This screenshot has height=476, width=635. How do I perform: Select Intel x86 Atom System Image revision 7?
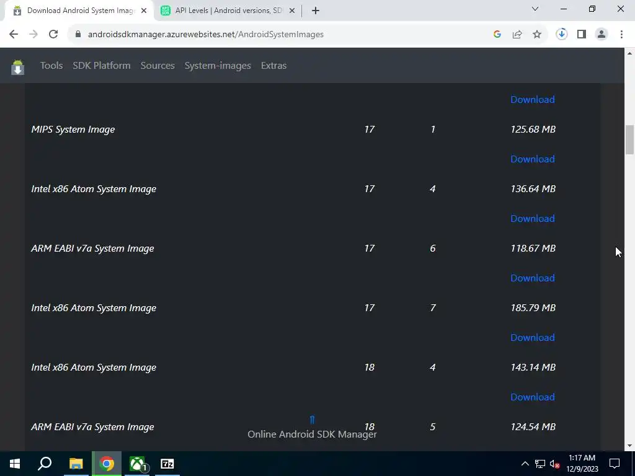pos(94,308)
